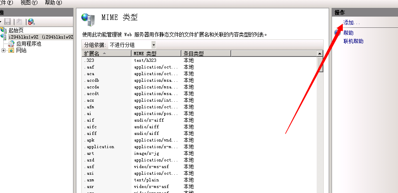Select the .apk extension row
Screen dimensions: 398x193
pos(199,140)
